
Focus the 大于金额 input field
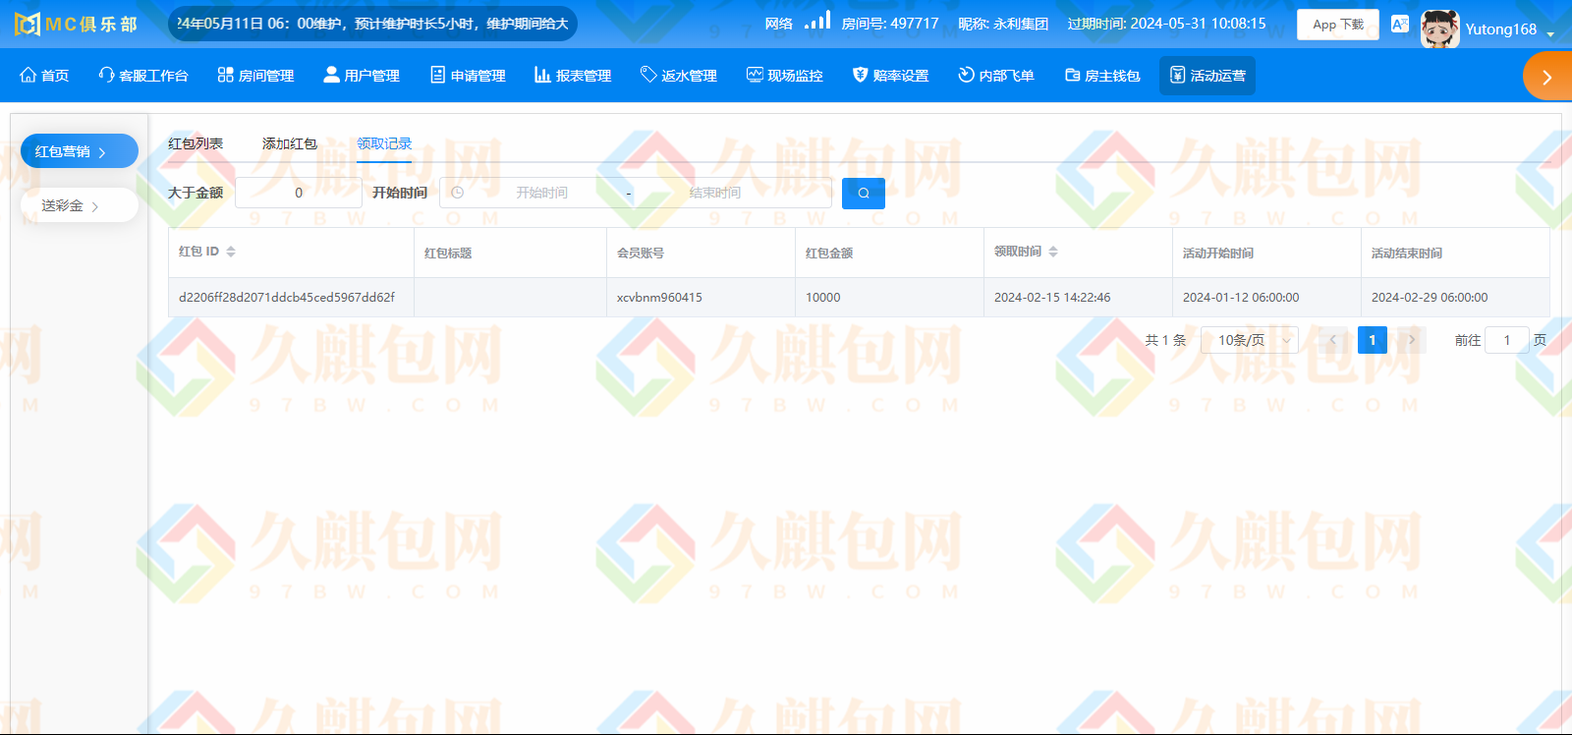coord(299,193)
